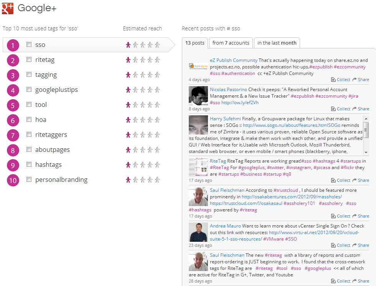This screenshot has width=376, height=286.
Task: Share the Andrea Mauro post
Action: pos(361,245)
